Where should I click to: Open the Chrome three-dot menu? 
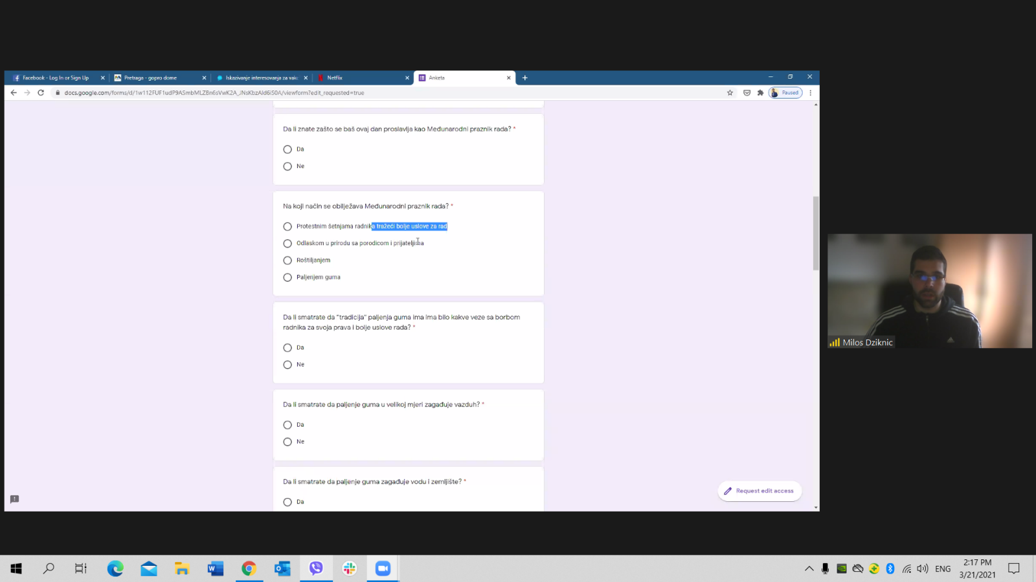point(810,92)
